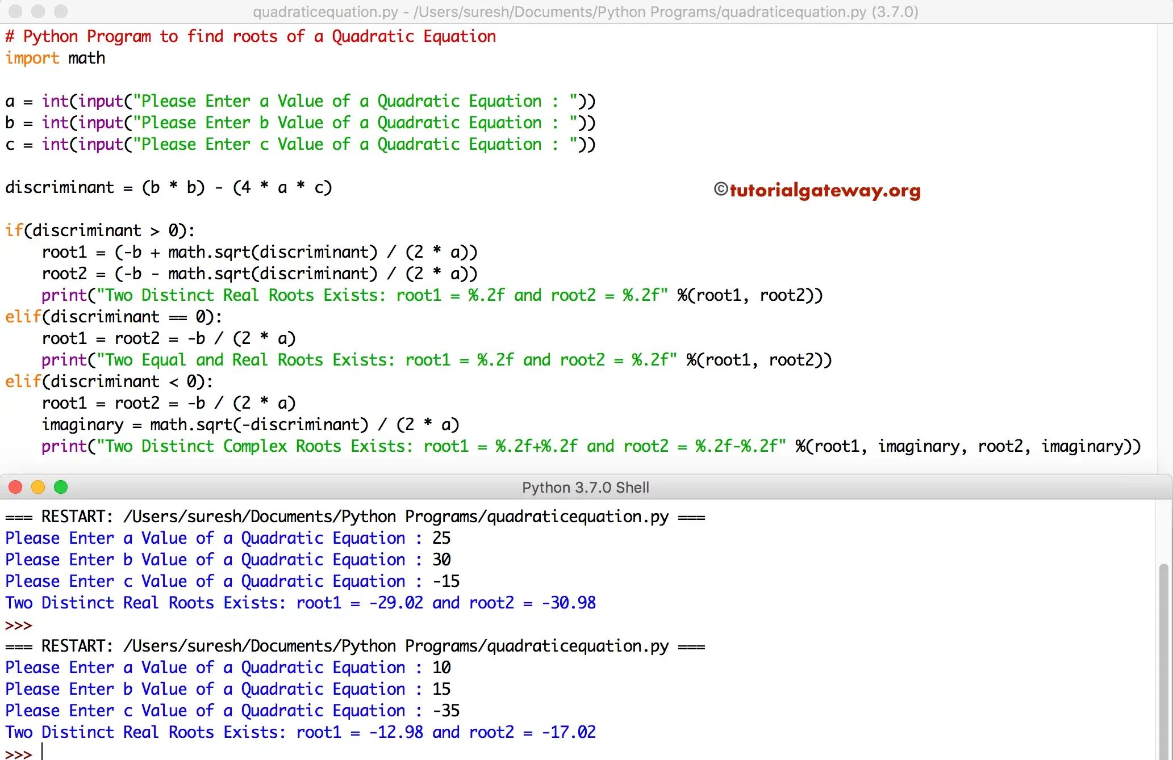Click the gray zoom button of the editor window
The height and width of the screenshot is (760, 1173).
[x=61, y=11]
